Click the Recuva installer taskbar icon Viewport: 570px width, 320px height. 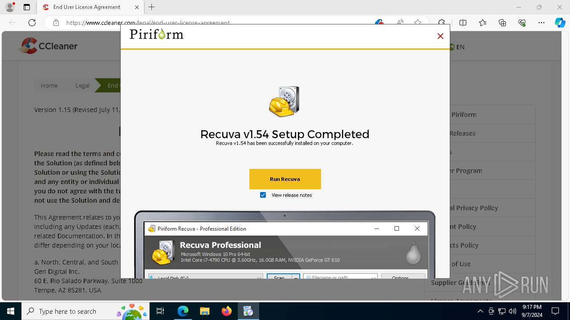click(x=248, y=311)
